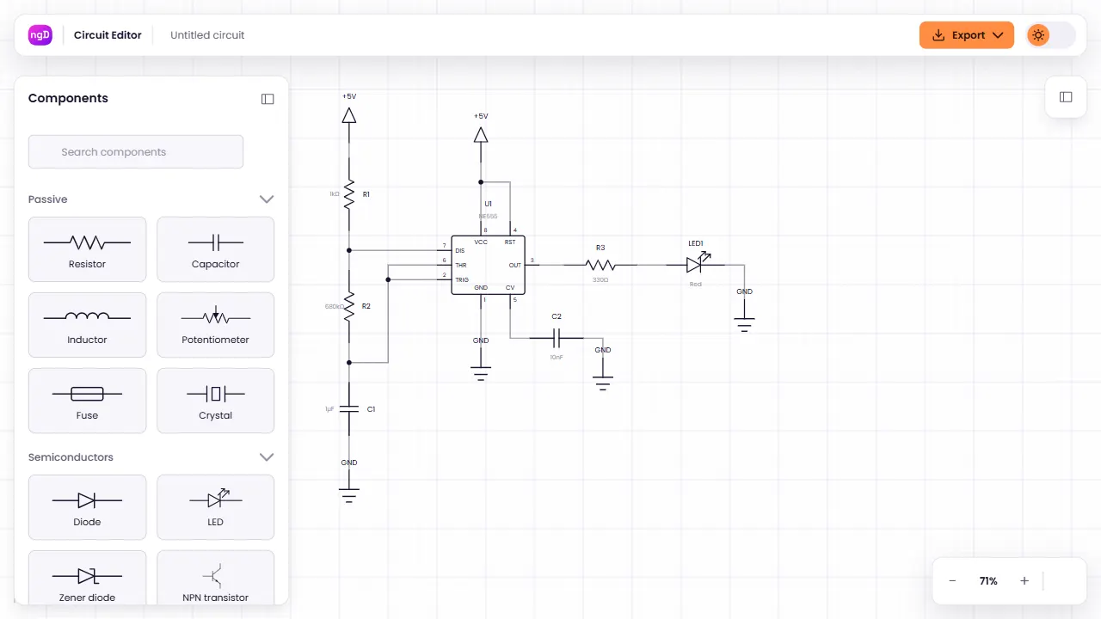Click the OUT pin label on U1
Viewport: 1101px width, 619px height.
514,265
